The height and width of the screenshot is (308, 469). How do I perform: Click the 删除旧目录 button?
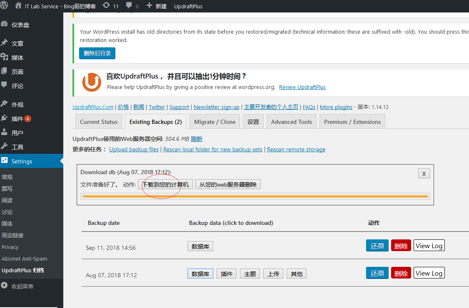click(x=97, y=53)
